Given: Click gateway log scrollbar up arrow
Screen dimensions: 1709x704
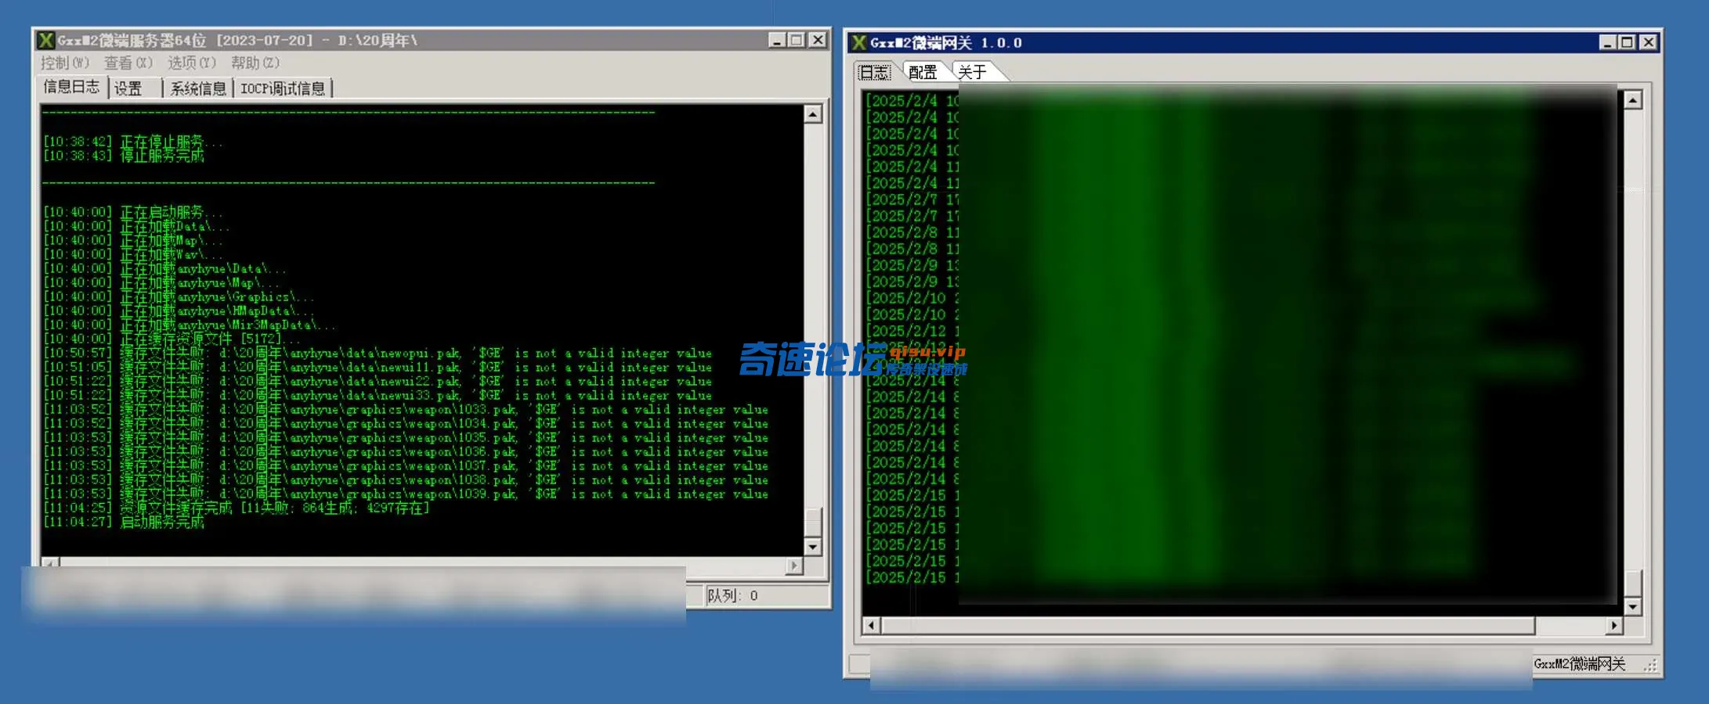Looking at the screenshot, I should pyautogui.click(x=1633, y=100).
